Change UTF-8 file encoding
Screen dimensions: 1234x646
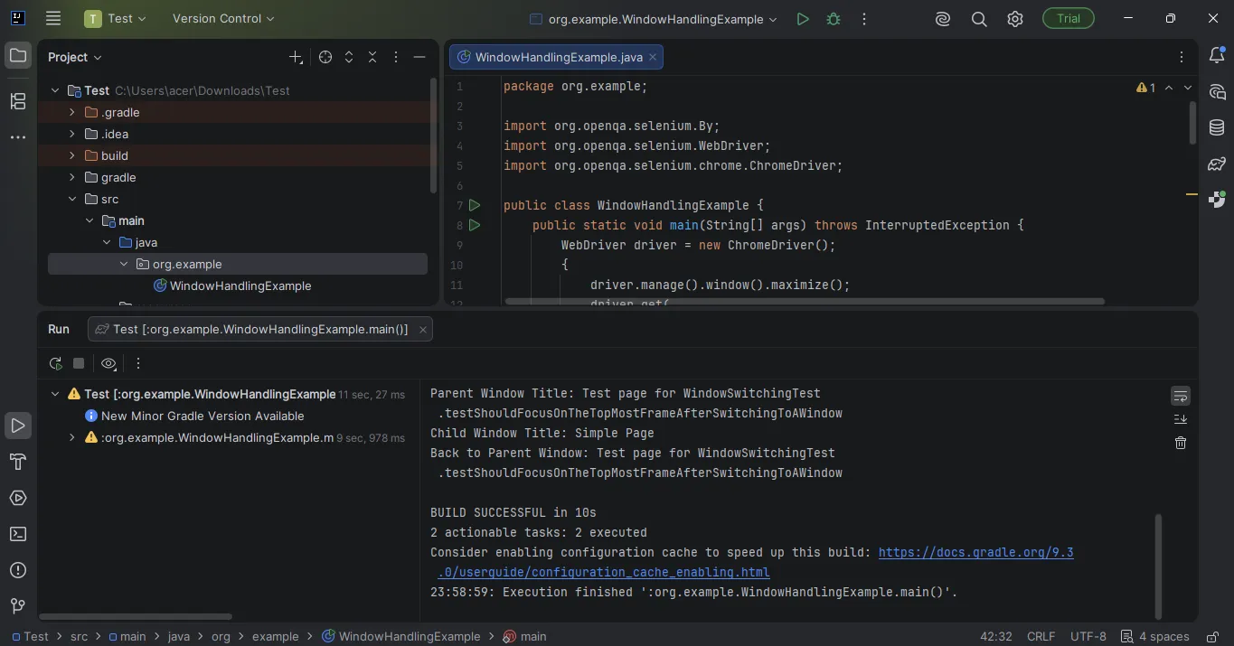(1088, 636)
